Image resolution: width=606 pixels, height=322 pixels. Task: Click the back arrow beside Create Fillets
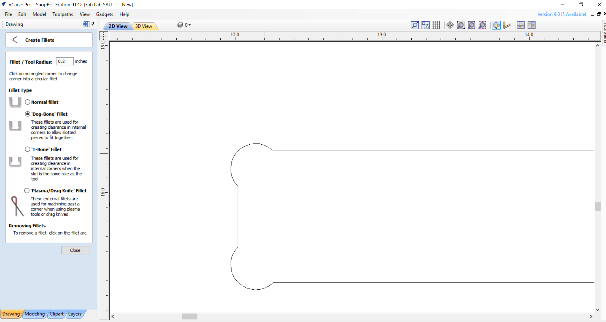[15, 40]
